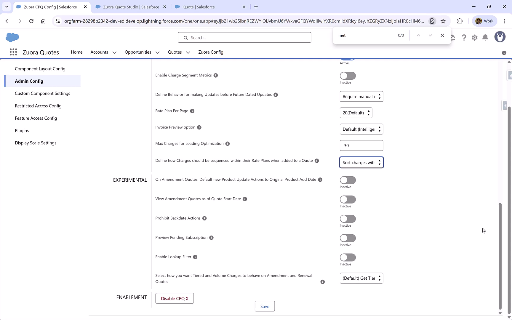The height and width of the screenshot is (320, 512).
Task: Open the Rate Plan Per Page dropdown
Action: (x=356, y=113)
